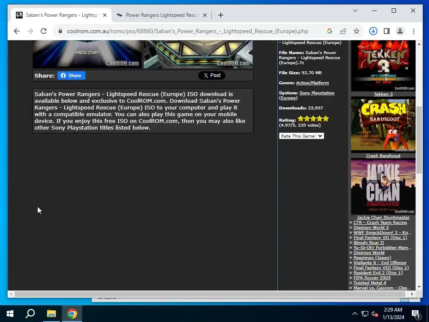The height and width of the screenshot is (322, 429).
Task: Open the Pepsiman (Japan) link
Action: click(x=372, y=258)
